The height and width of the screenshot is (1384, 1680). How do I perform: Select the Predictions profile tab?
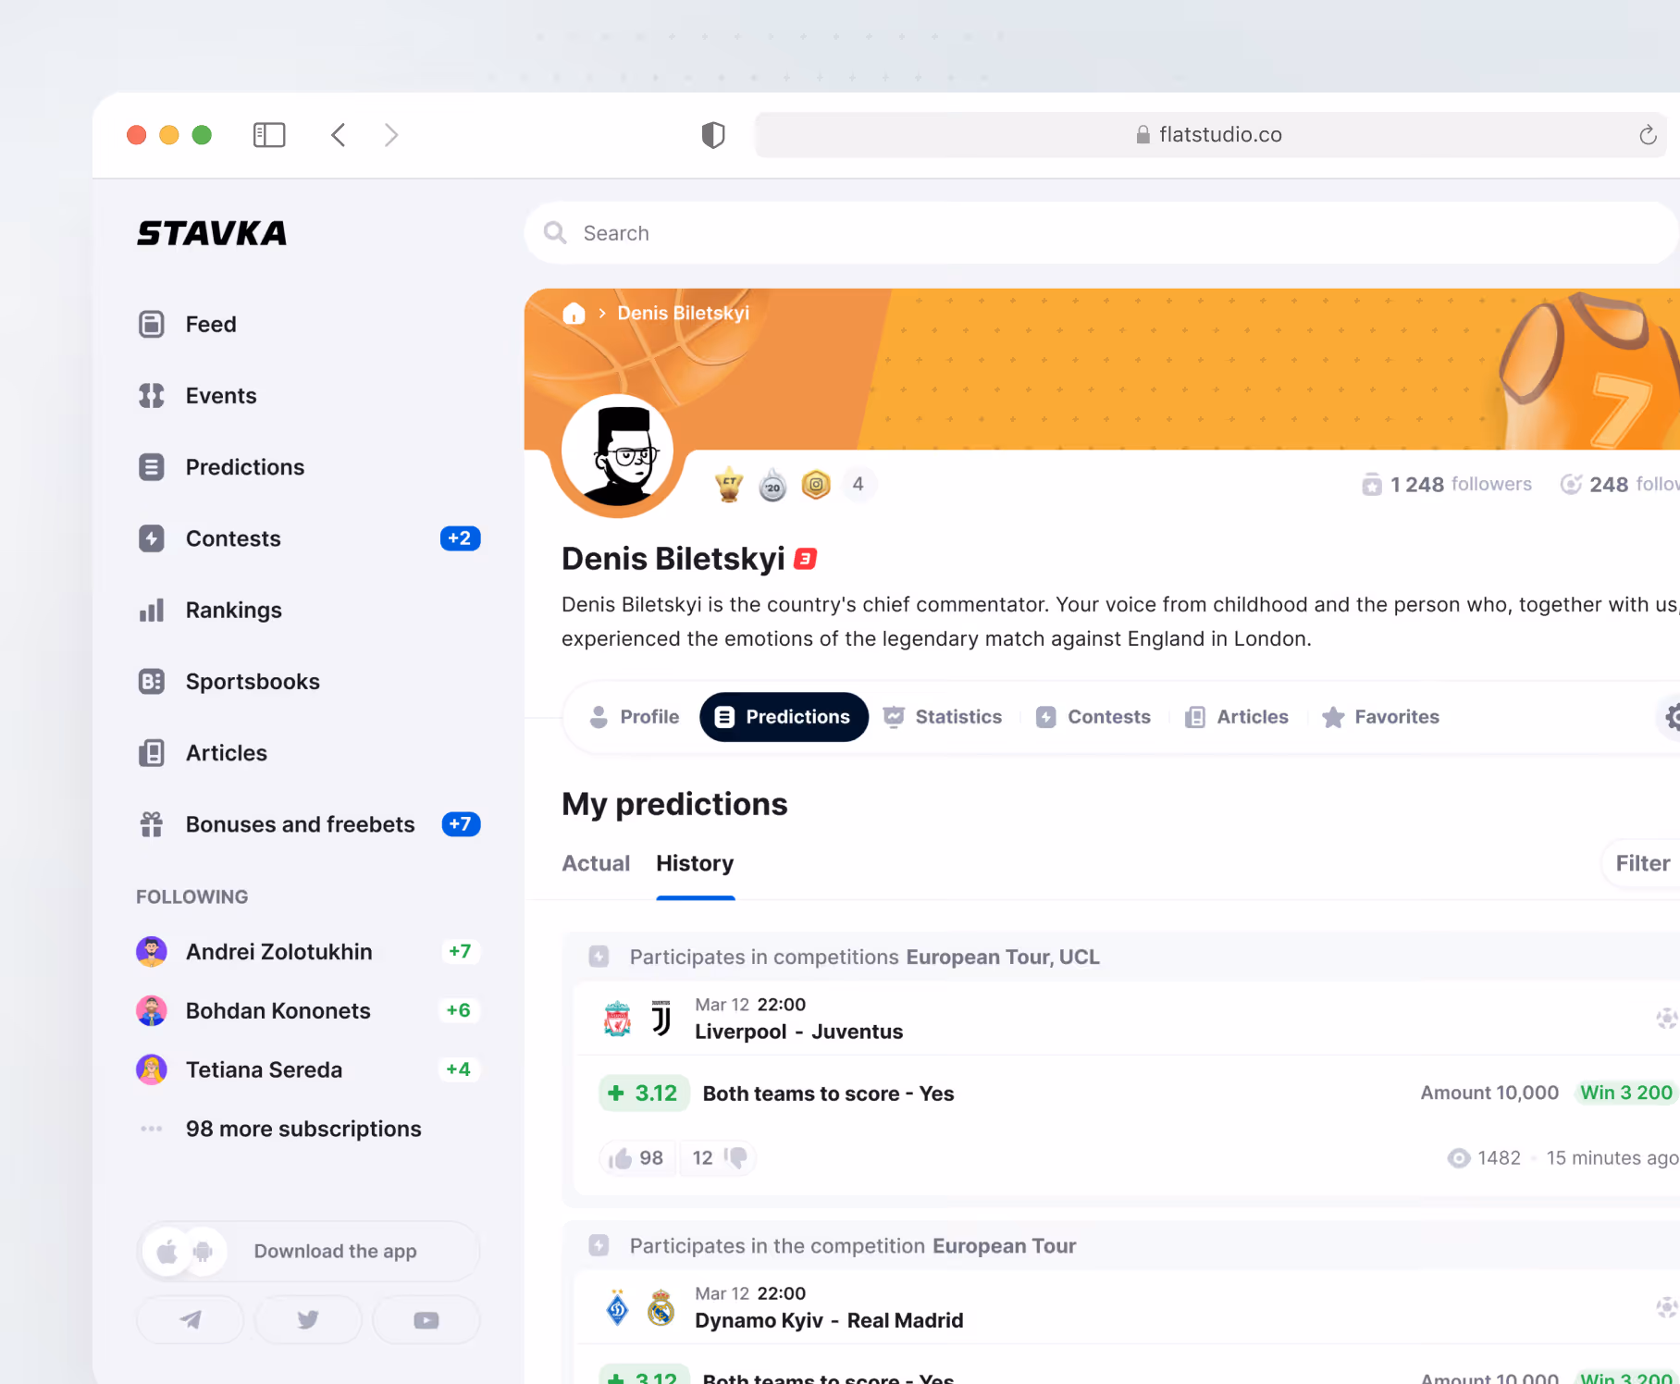tap(784, 717)
